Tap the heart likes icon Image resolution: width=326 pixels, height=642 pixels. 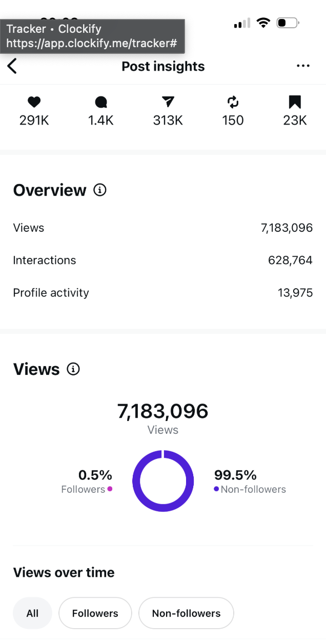[34, 103]
